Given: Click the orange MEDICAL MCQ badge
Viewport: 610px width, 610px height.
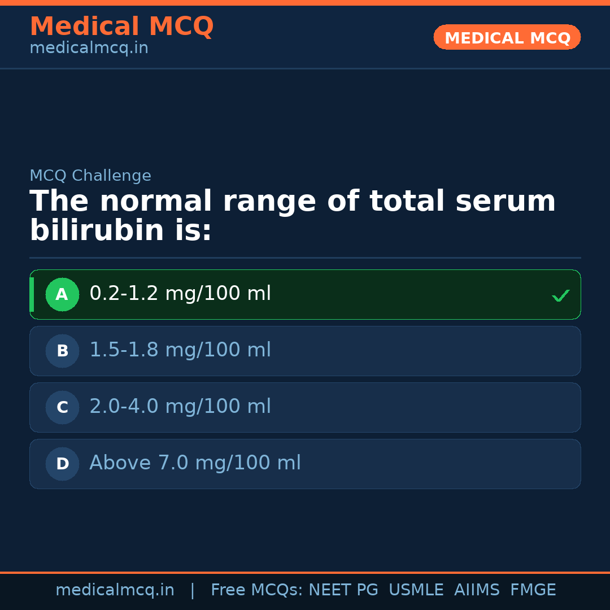Looking at the screenshot, I should (507, 37).
